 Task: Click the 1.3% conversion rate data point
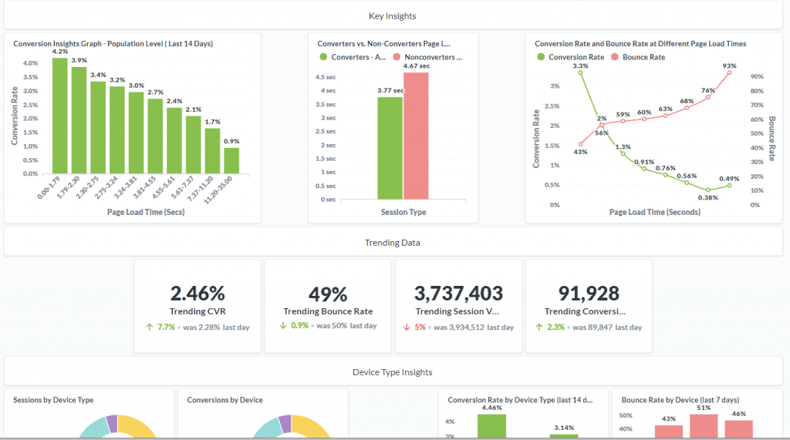623,153
